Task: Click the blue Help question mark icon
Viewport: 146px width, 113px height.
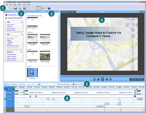Action: 49,8
